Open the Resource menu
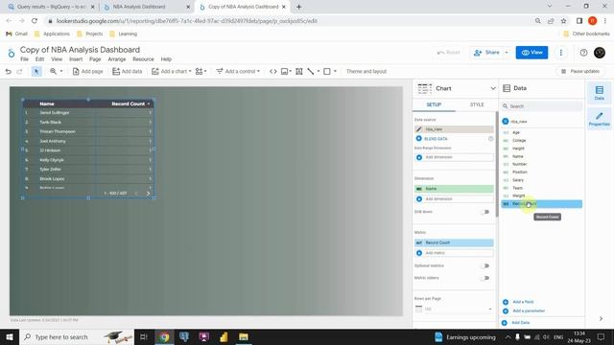The image size is (614, 345). click(x=143, y=59)
